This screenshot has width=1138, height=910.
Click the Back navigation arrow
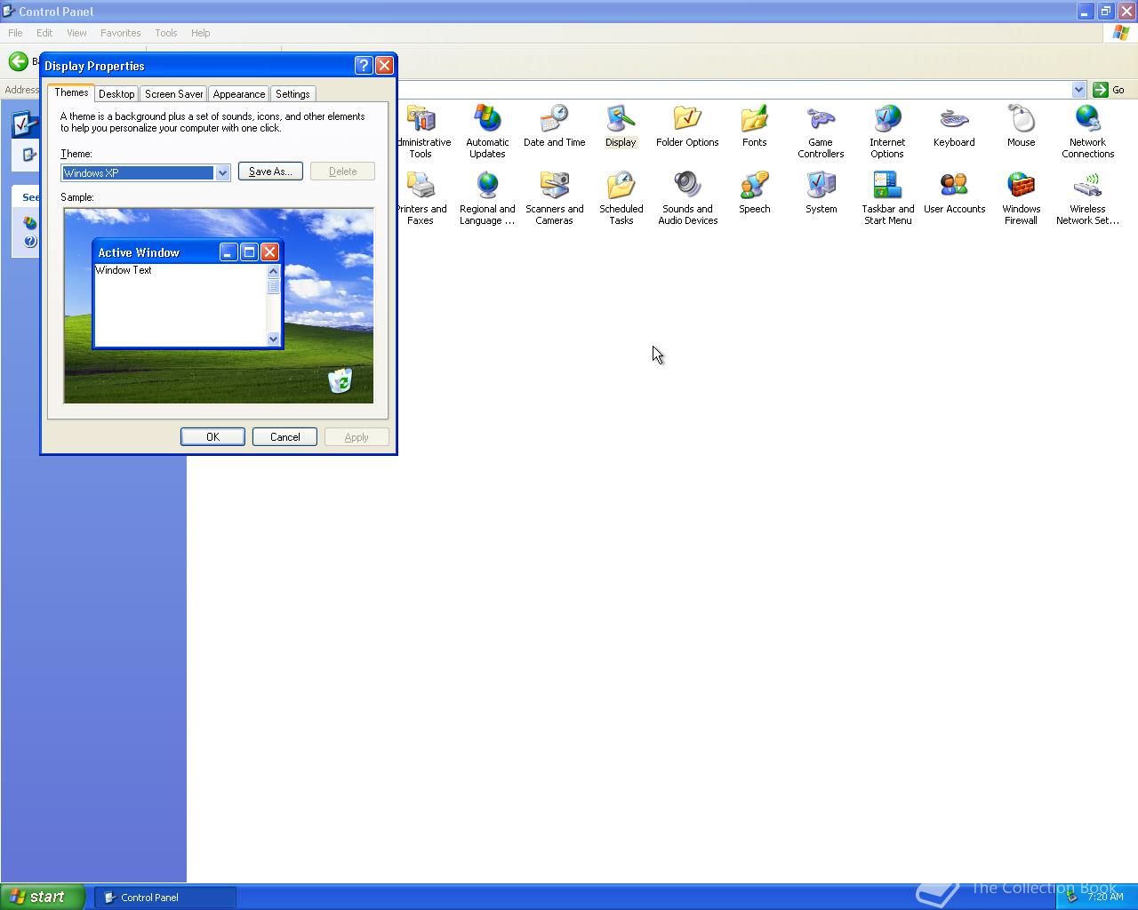[18, 61]
